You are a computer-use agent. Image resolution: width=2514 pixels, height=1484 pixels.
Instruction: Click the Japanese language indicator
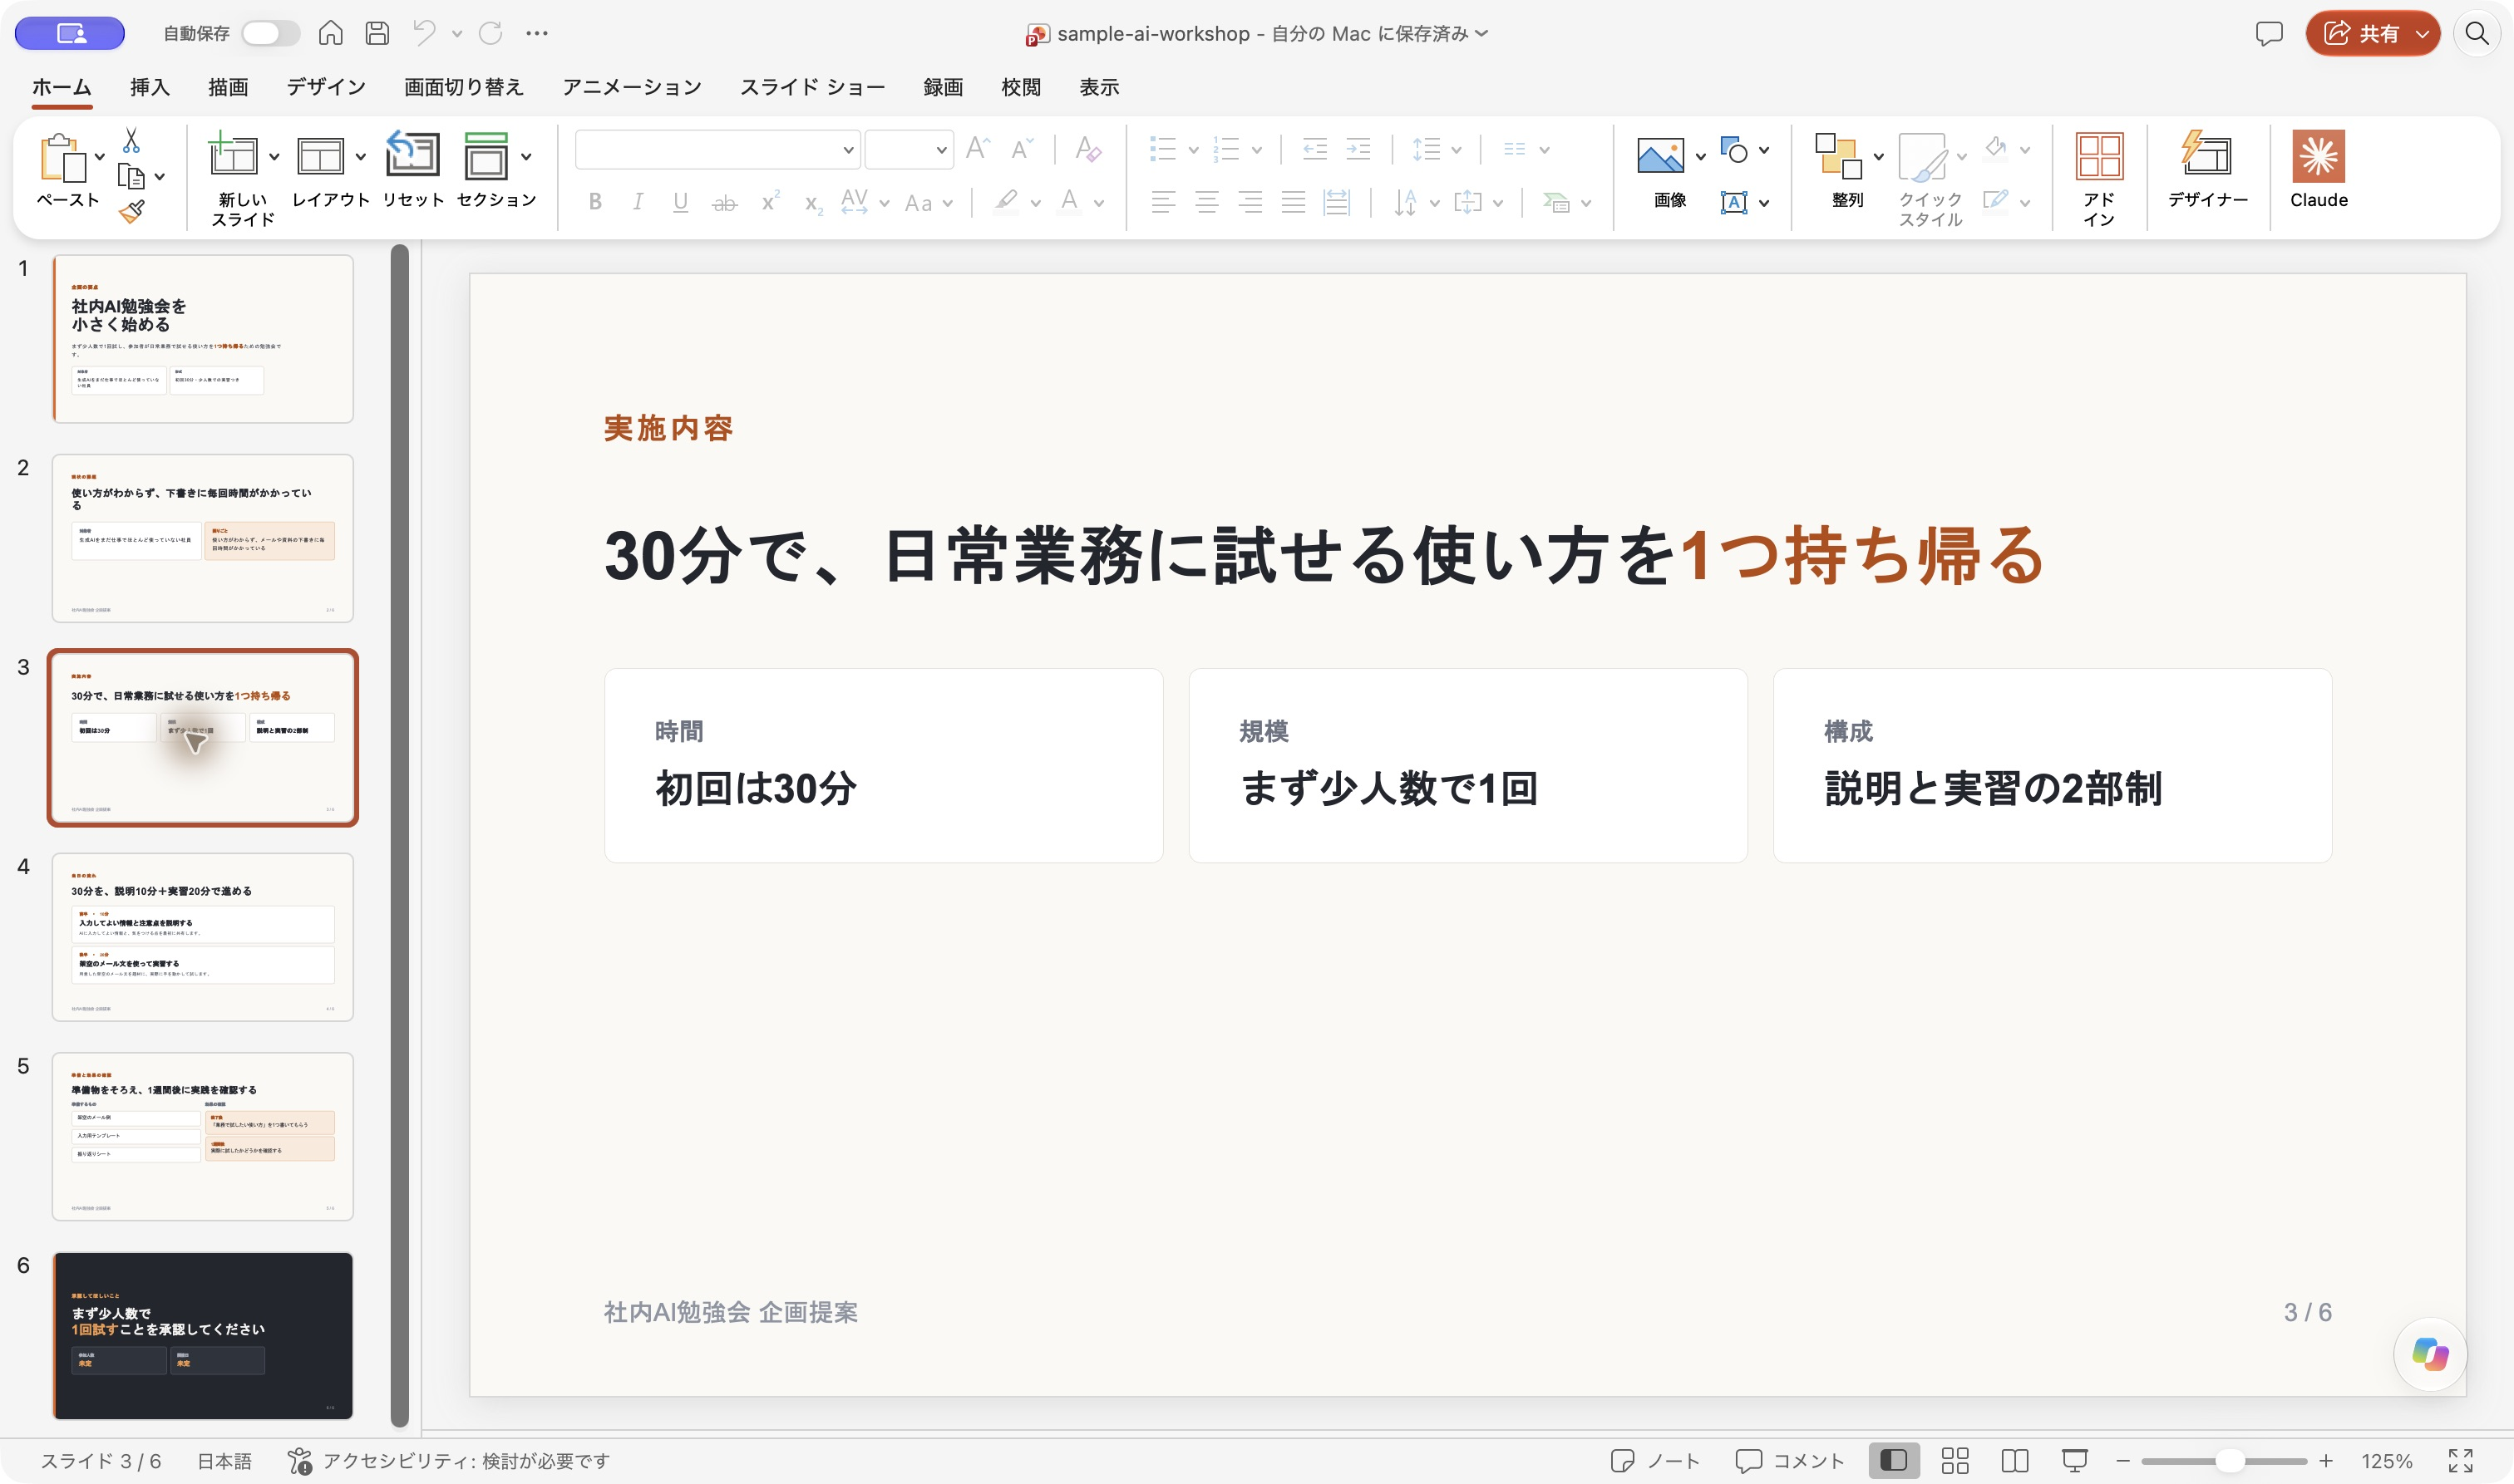pyautogui.click(x=224, y=1461)
